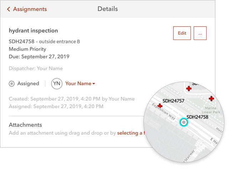This screenshot has height=171, width=229.
Task: Click the YN avatar circle
Action: click(57, 84)
